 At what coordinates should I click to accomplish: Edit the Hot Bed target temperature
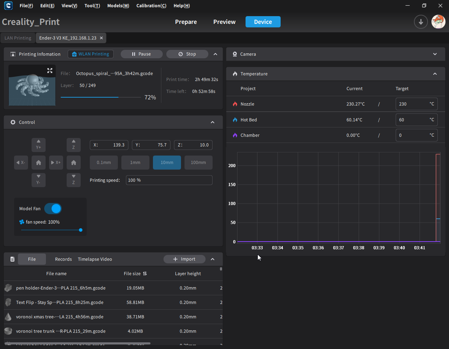417,120
